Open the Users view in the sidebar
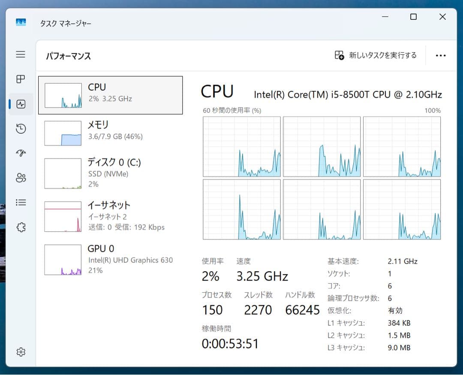The image size is (463, 375). pos(20,178)
